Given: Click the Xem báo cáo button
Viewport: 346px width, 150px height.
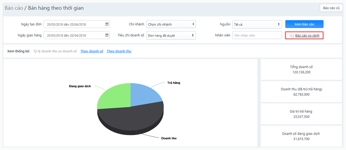Looking at the screenshot, I should click(x=304, y=24).
